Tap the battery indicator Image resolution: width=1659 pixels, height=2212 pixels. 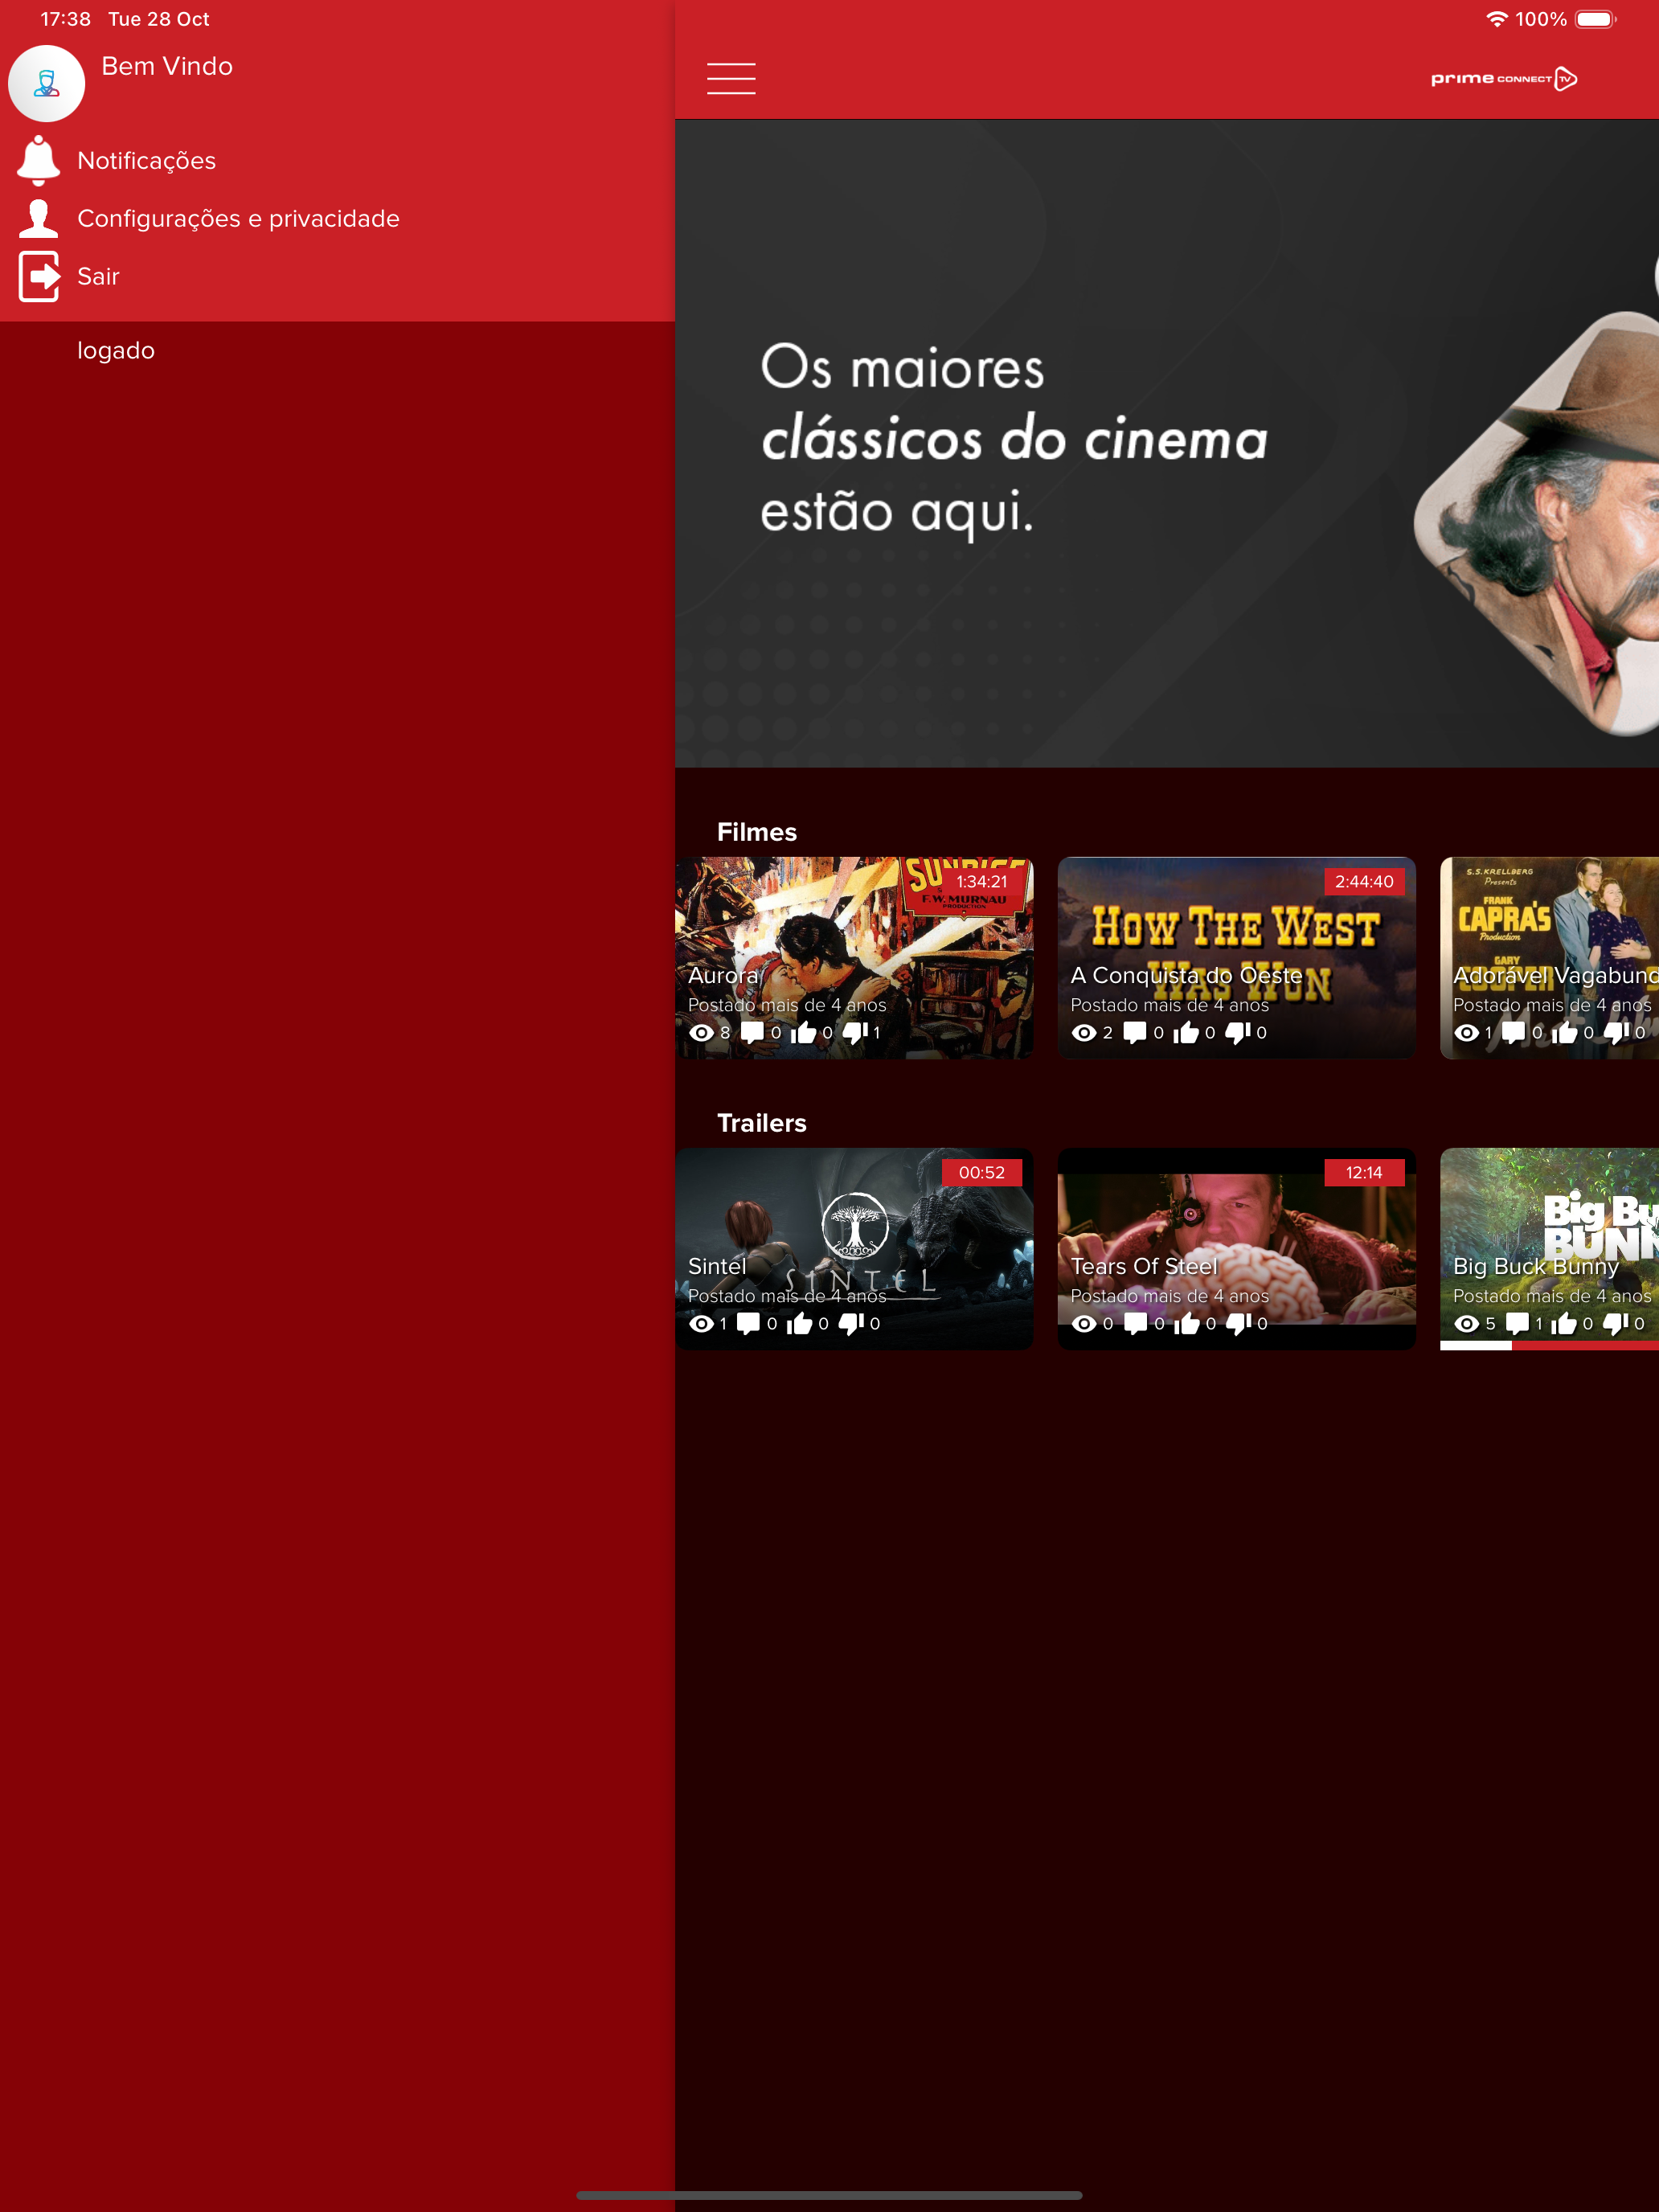pyautogui.click(x=1596, y=19)
